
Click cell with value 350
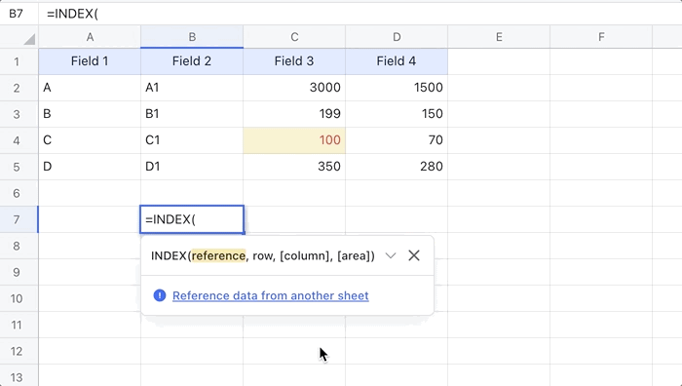[x=294, y=167]
